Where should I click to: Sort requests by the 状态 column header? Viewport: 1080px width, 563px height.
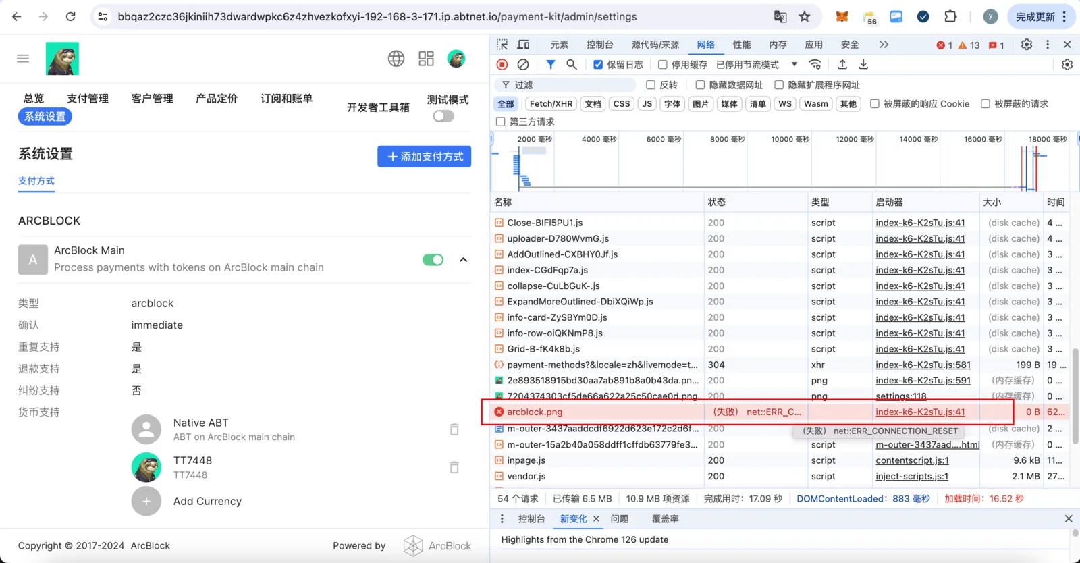pyautogui.click(x=755, y=202)
